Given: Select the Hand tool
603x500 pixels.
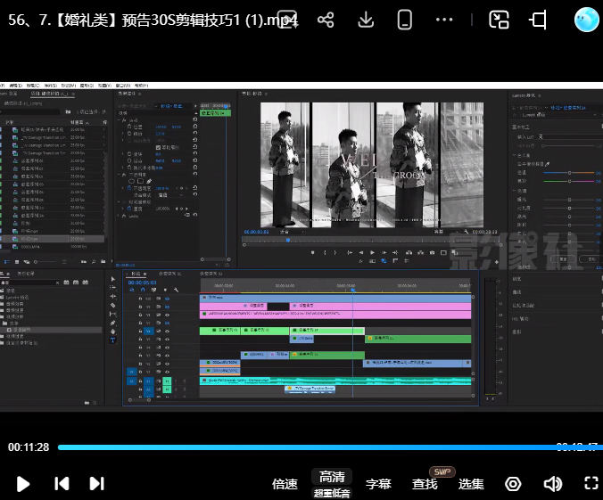Looking at the screenshot, I should click(113, 332).
